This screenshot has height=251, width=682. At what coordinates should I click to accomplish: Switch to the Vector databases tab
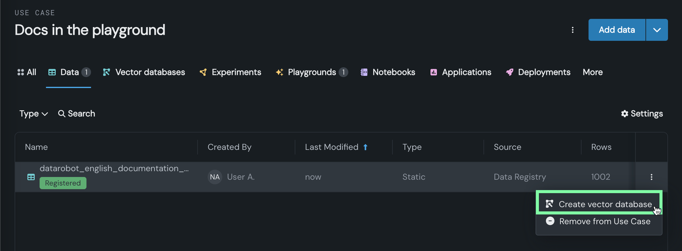[x=144, y=72]
